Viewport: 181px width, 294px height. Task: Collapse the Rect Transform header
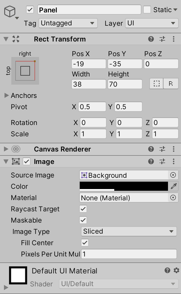tap(6, 39)
